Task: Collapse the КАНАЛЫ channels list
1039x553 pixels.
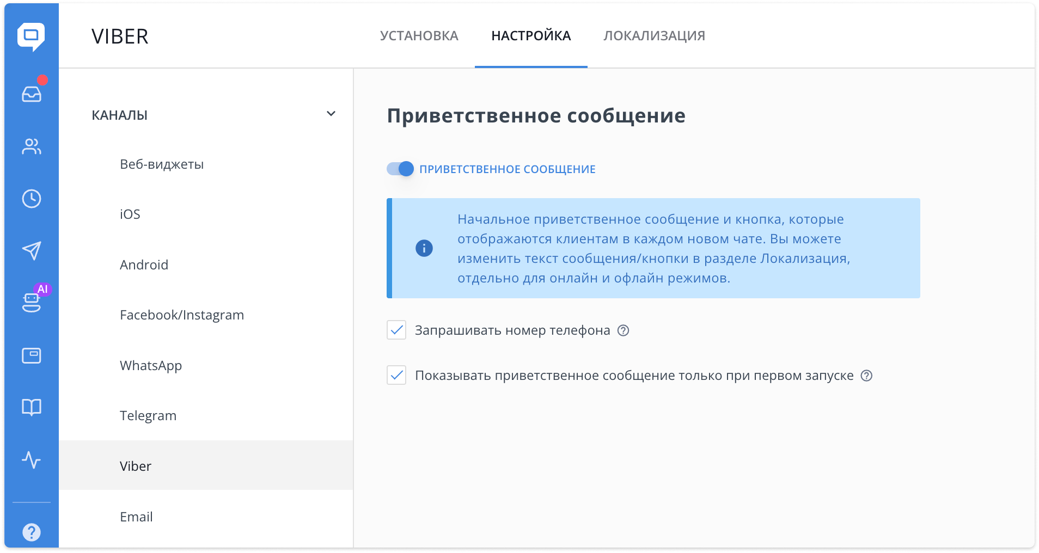Action: 331,114
